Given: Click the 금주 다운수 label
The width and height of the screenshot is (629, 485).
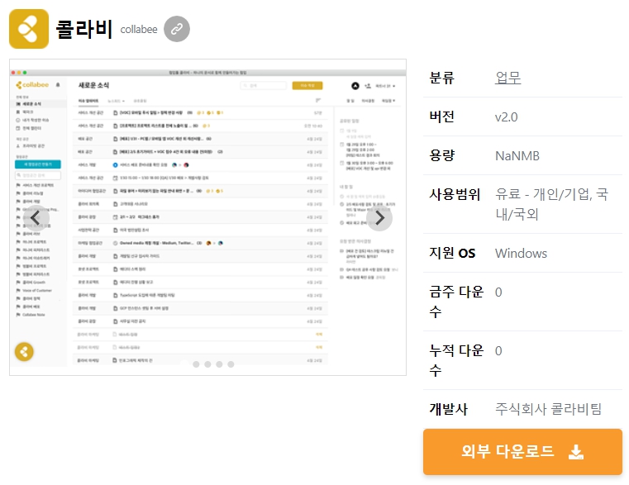Looking at the screenshot, I should (x=456, y=302).
